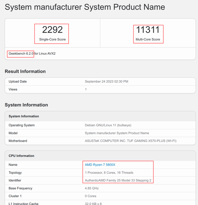Select the 4.85 GHz value
The width and height of the screenshot is (198, 205).
pyautogui.click(x=92, y=188)
